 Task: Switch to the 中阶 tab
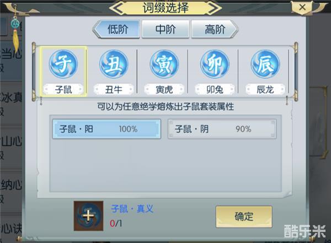tap(165, 29)
